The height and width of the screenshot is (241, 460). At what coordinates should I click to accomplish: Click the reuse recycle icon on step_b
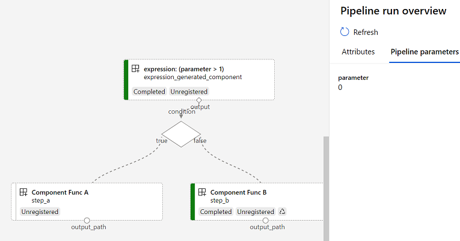point(282,212)
